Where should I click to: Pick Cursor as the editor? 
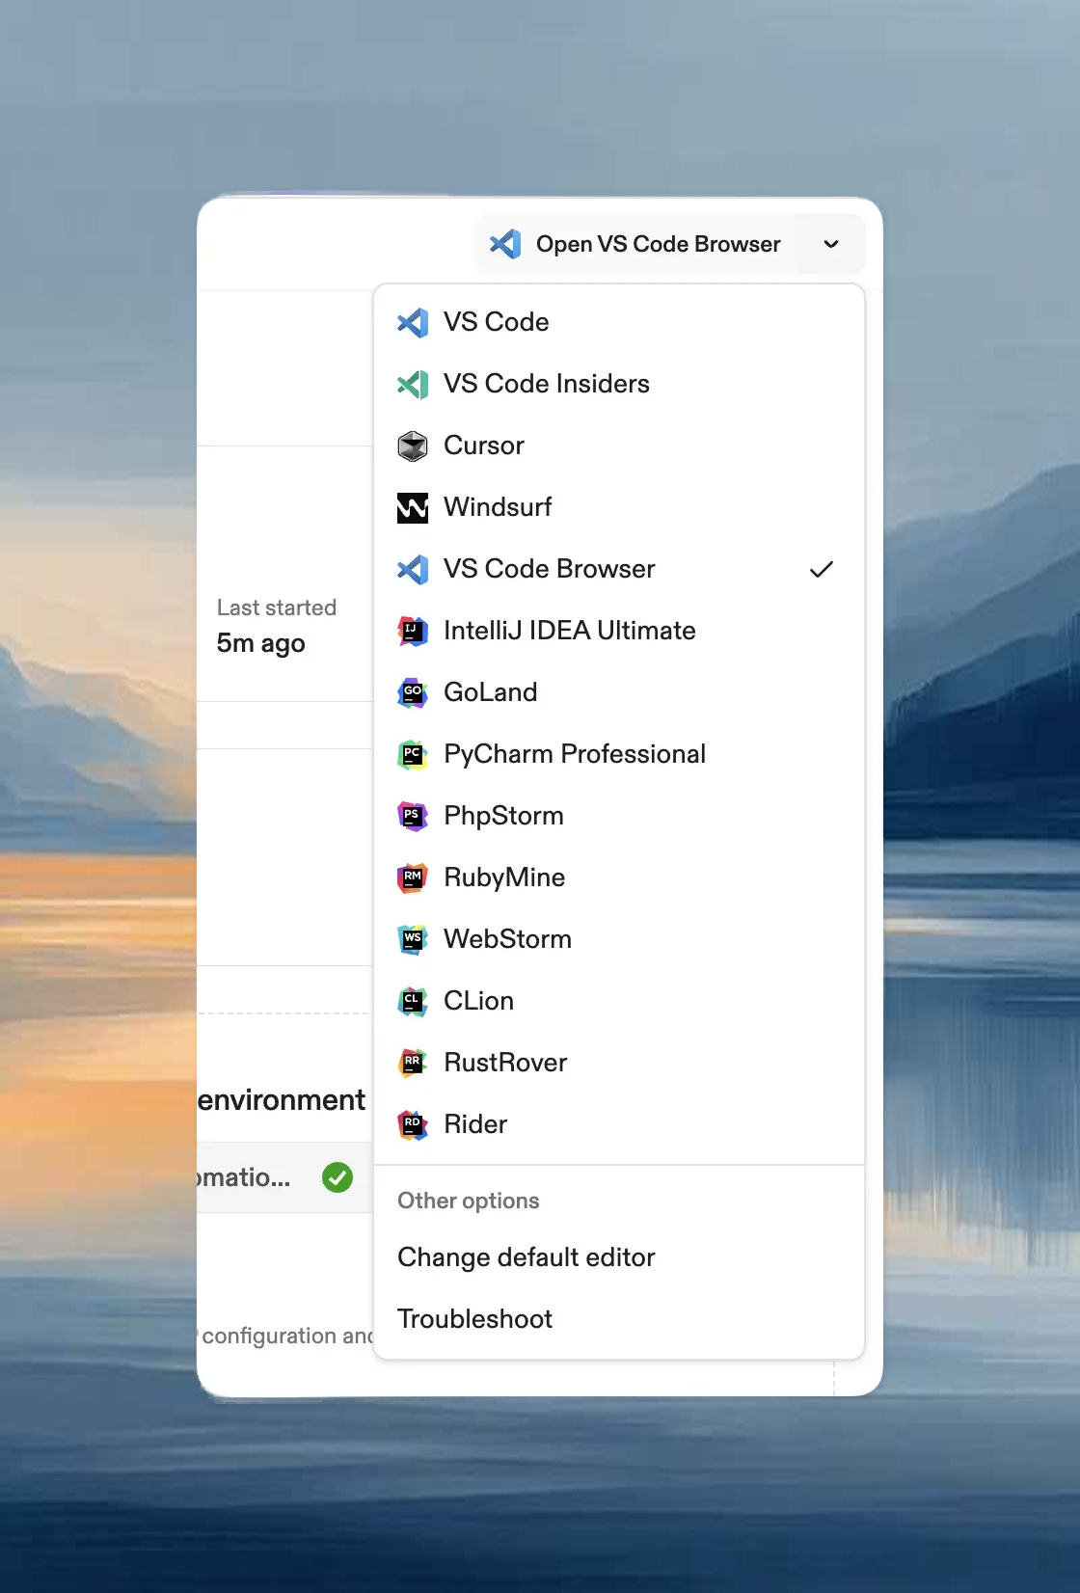[x=619, y=445]
